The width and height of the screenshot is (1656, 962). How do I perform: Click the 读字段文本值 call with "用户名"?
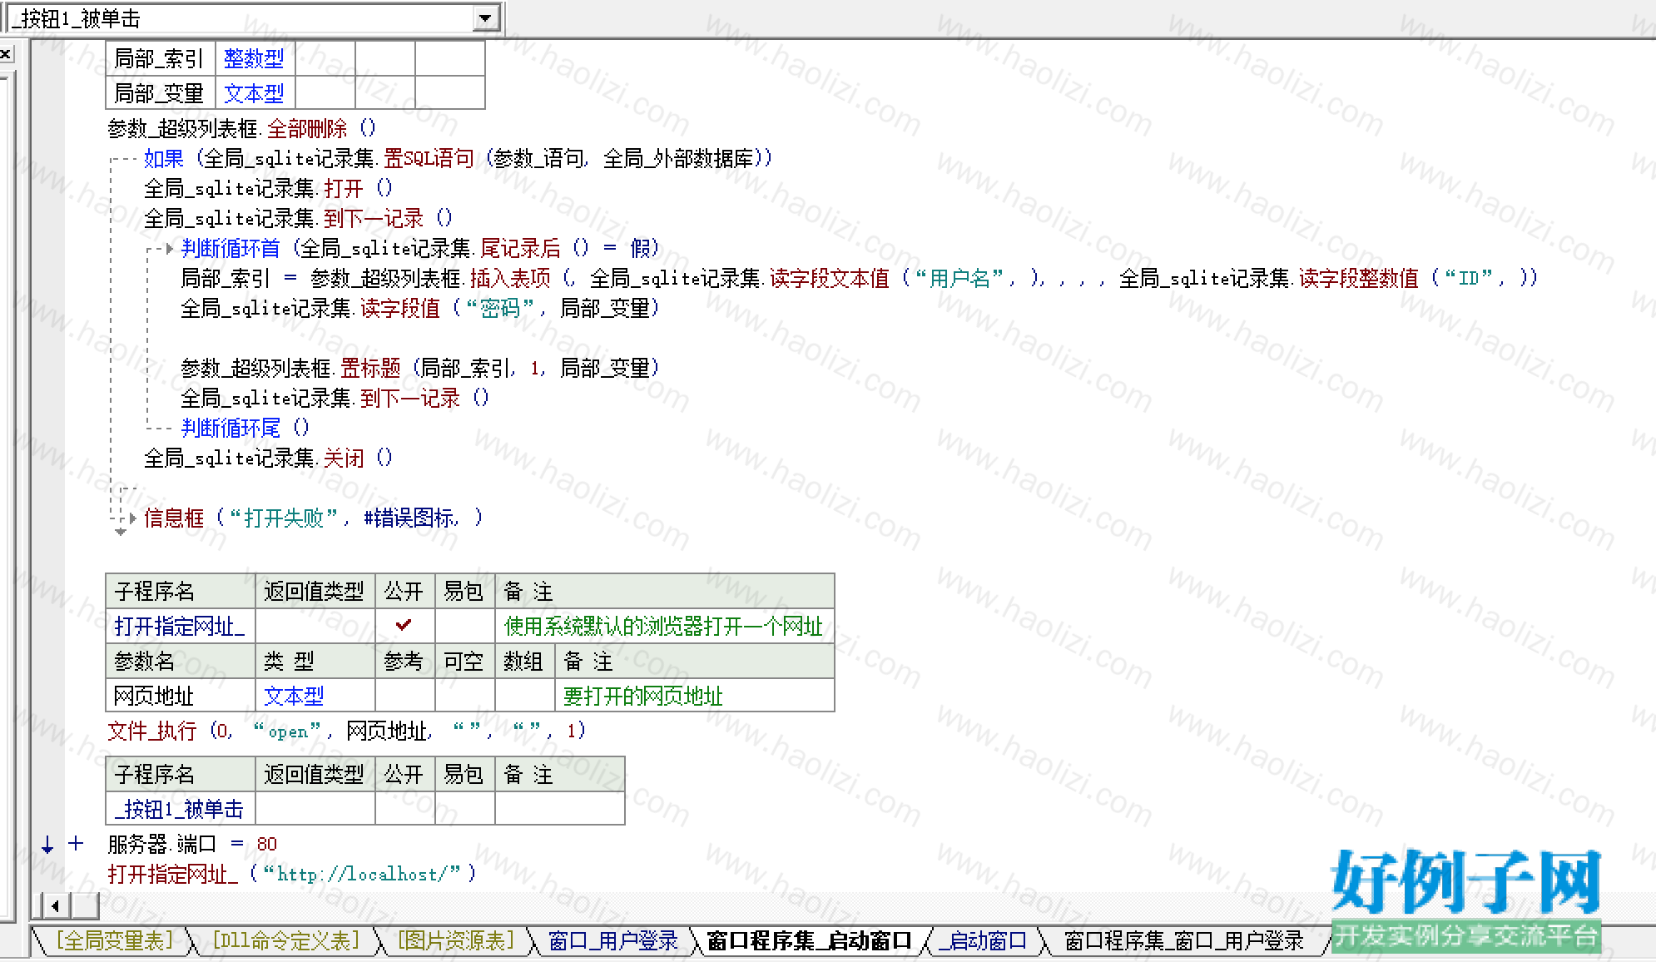830,278
